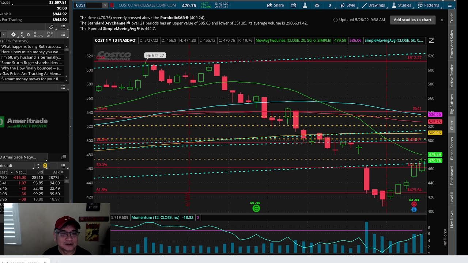The width and height of the screenshot is (468, 263).
Task: Open 'Some Sturm Ruger shareholders' headline
Action: [31, 63]
